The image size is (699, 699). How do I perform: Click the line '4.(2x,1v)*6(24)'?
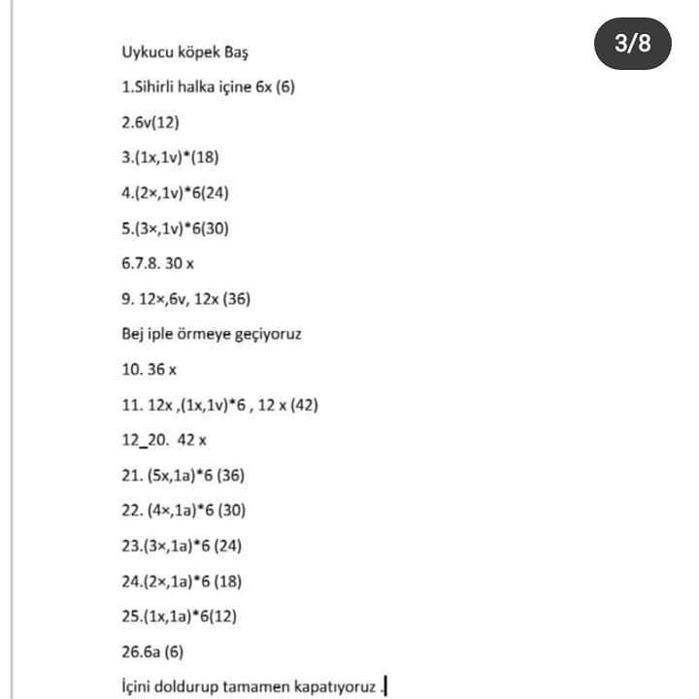pos(175,192)
